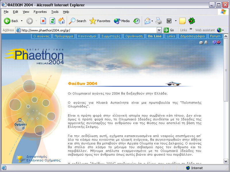The image size is (230, 172).
Task: Edit the page with the Word icon
Action: coord(169,21)
